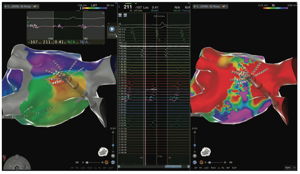Set left map to RAO view
Viewport: 300px width, 174px height.
pyautogui.click(x=90, y=168)
